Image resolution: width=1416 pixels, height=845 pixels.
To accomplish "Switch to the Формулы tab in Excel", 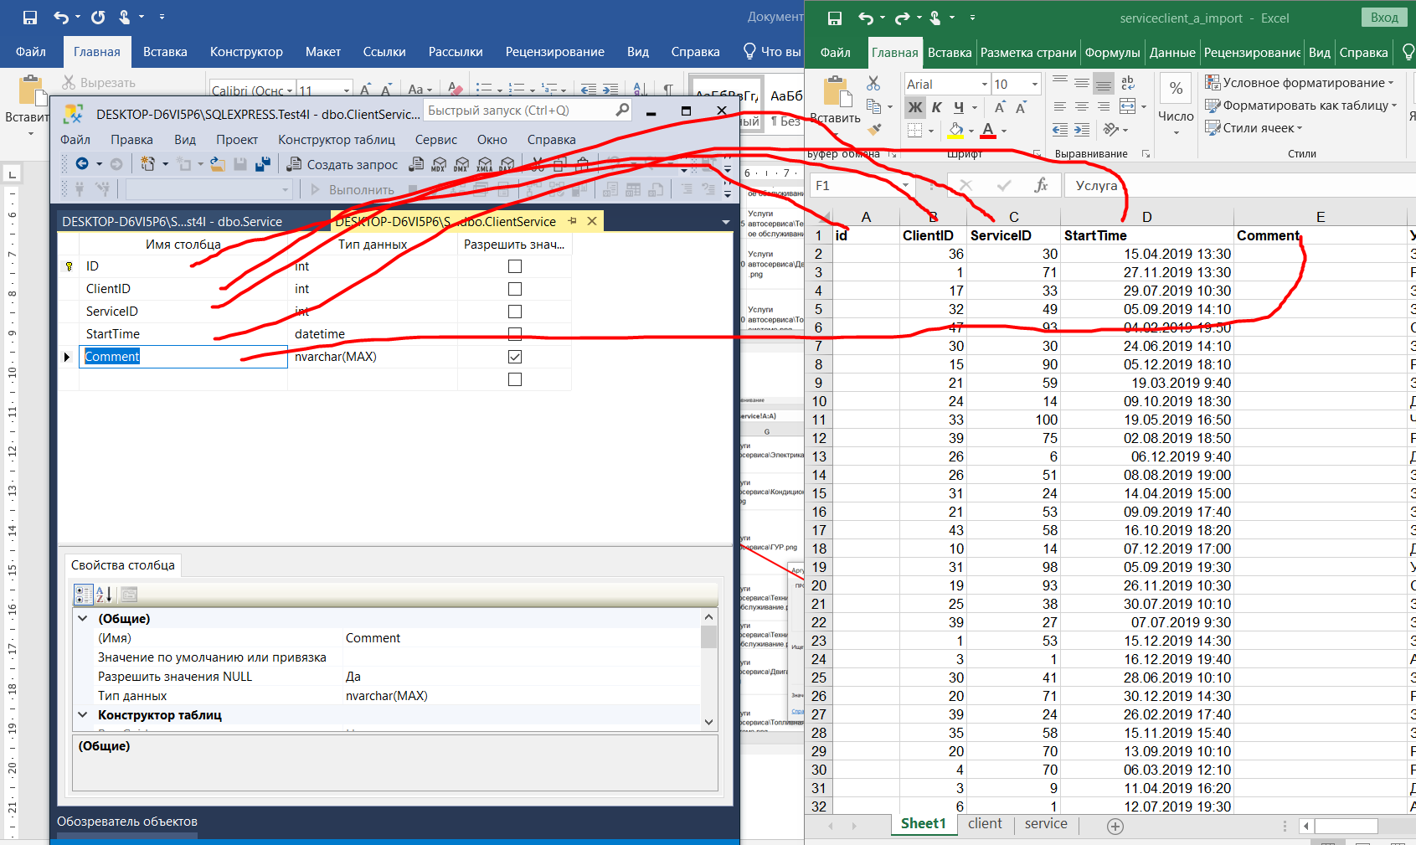I will pyautogui.click(x=1112, y=52).
